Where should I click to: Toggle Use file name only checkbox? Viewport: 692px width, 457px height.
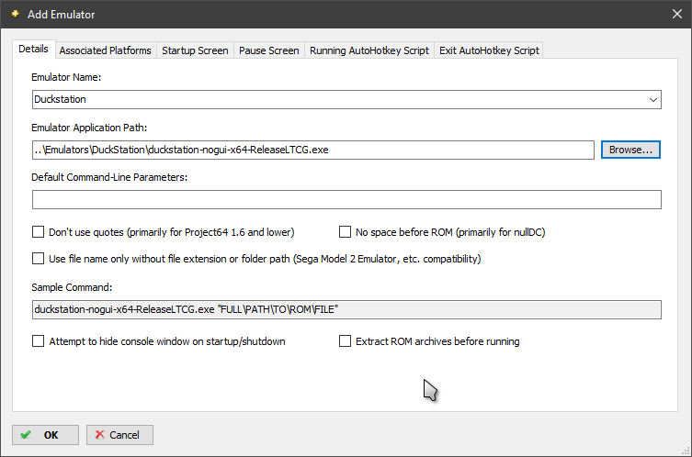[x=39, y=259]
